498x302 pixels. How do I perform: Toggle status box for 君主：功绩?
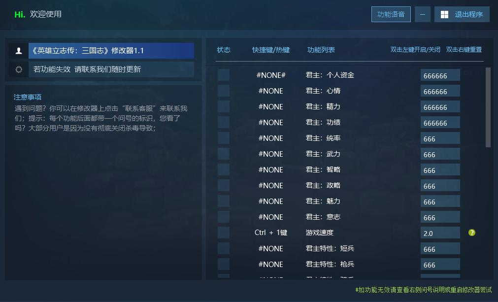[224, 122]
